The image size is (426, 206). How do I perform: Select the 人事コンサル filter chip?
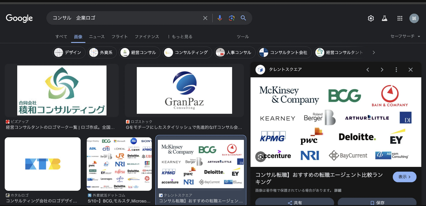pyautogui.click(x=235, y=52)
